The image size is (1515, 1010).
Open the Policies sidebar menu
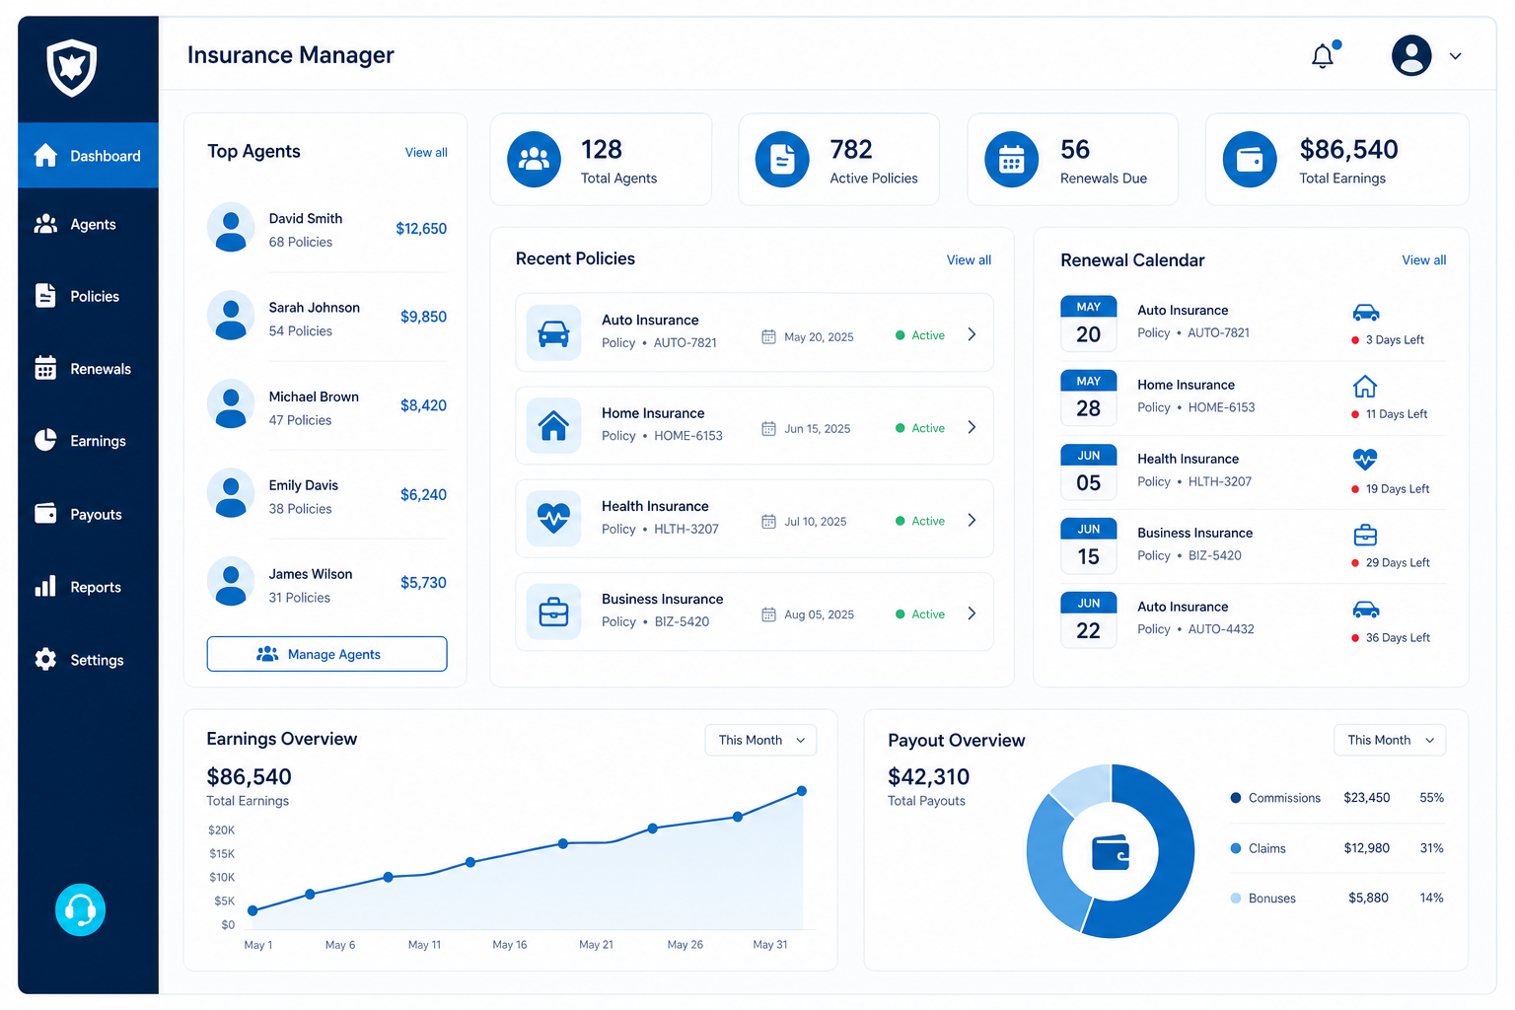coord(88,296)
